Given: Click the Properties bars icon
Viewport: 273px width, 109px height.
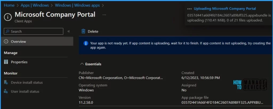Looking at the screenshot, I should (6, 62).
